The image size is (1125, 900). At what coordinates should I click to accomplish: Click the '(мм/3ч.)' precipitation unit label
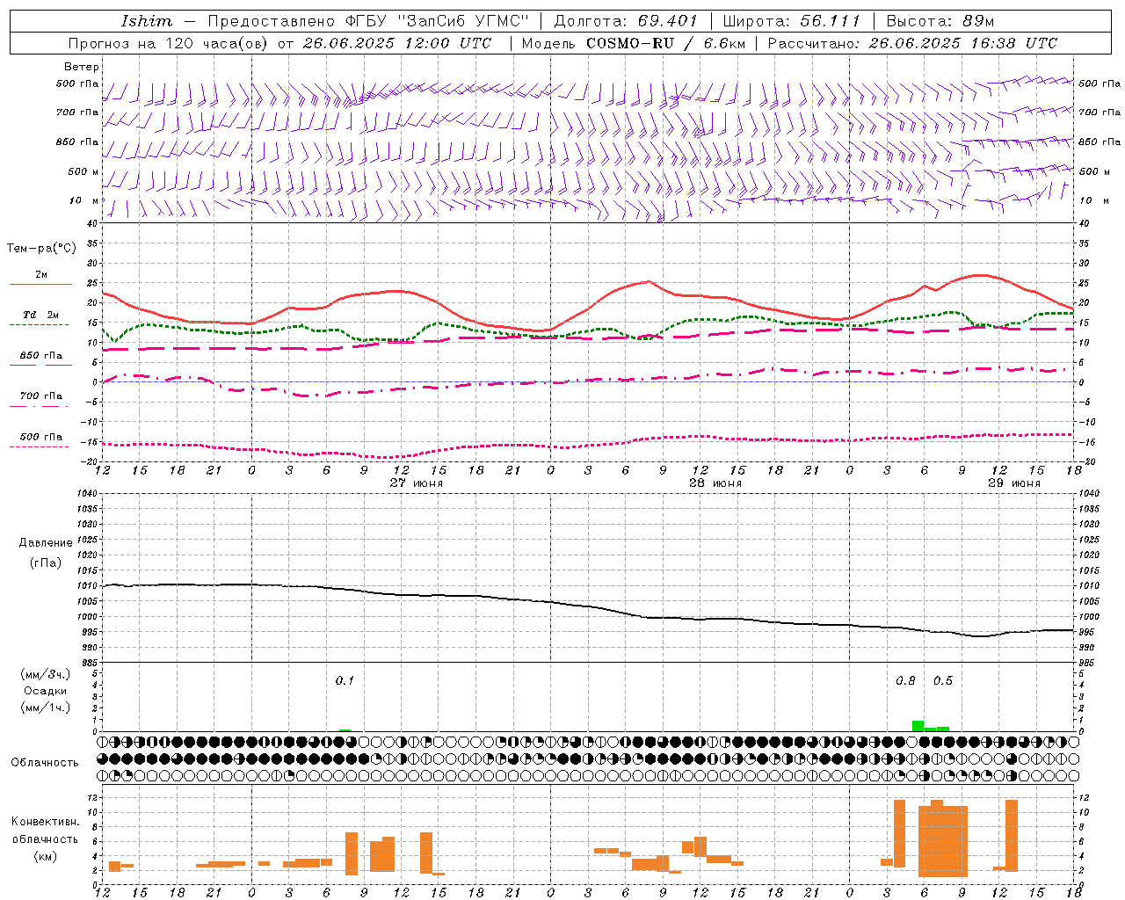pyautogui.click(x=46, y=674)
